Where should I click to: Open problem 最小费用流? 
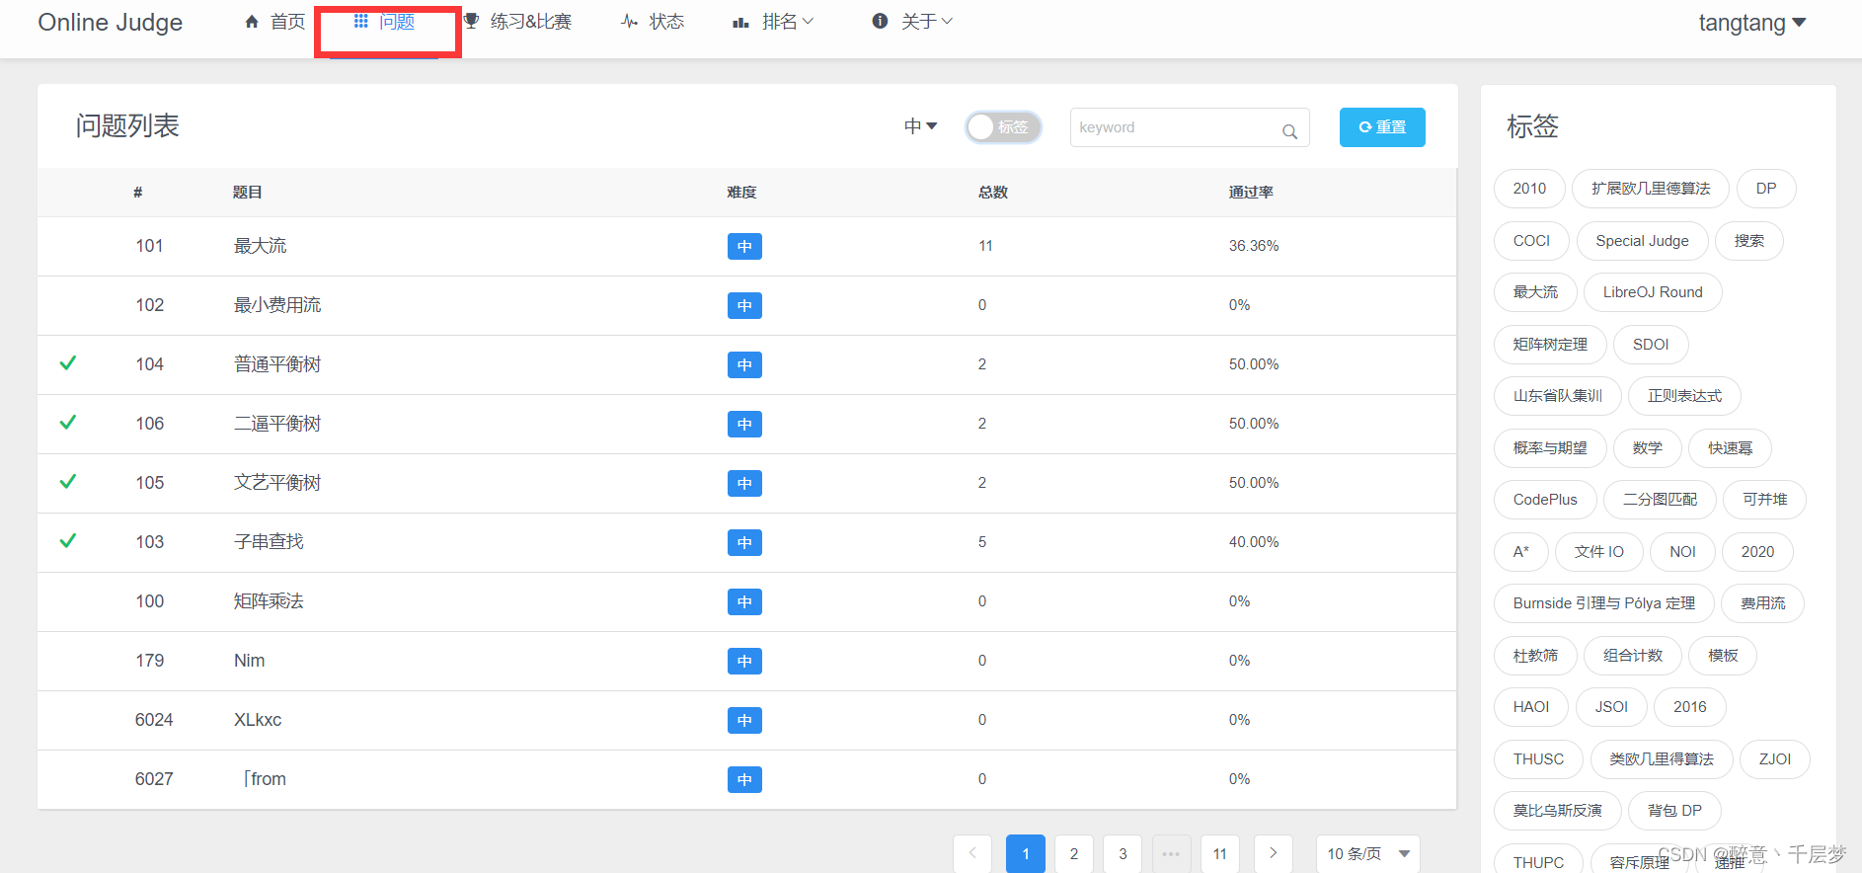[x=277, y=305]
